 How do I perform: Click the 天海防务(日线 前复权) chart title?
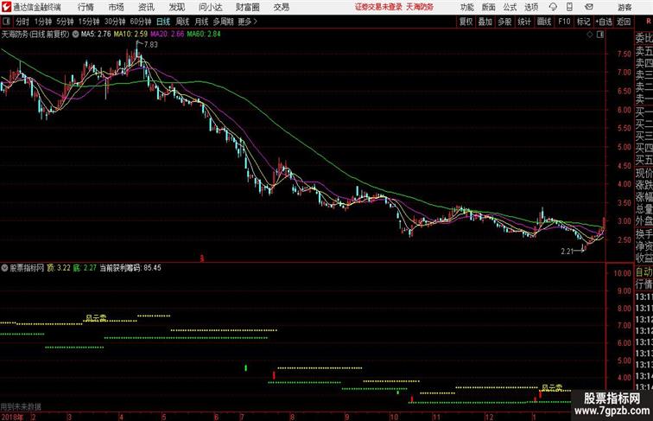coord(35,35)
